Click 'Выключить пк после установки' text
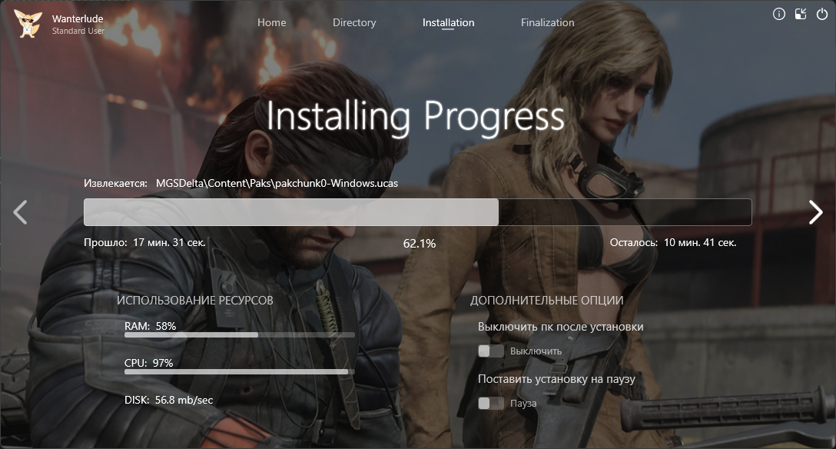The width and height of the screenshot is (836, 449). (560, 326)
